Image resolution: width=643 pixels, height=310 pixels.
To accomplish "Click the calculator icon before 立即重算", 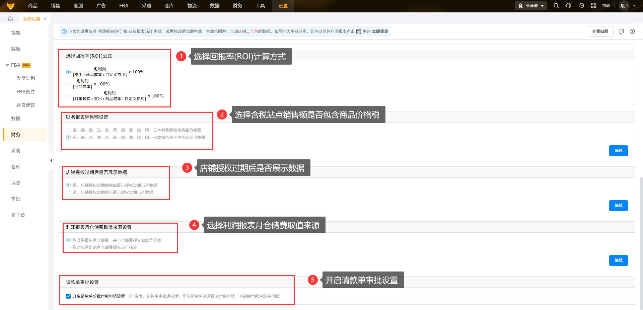I will pos(359,31).
